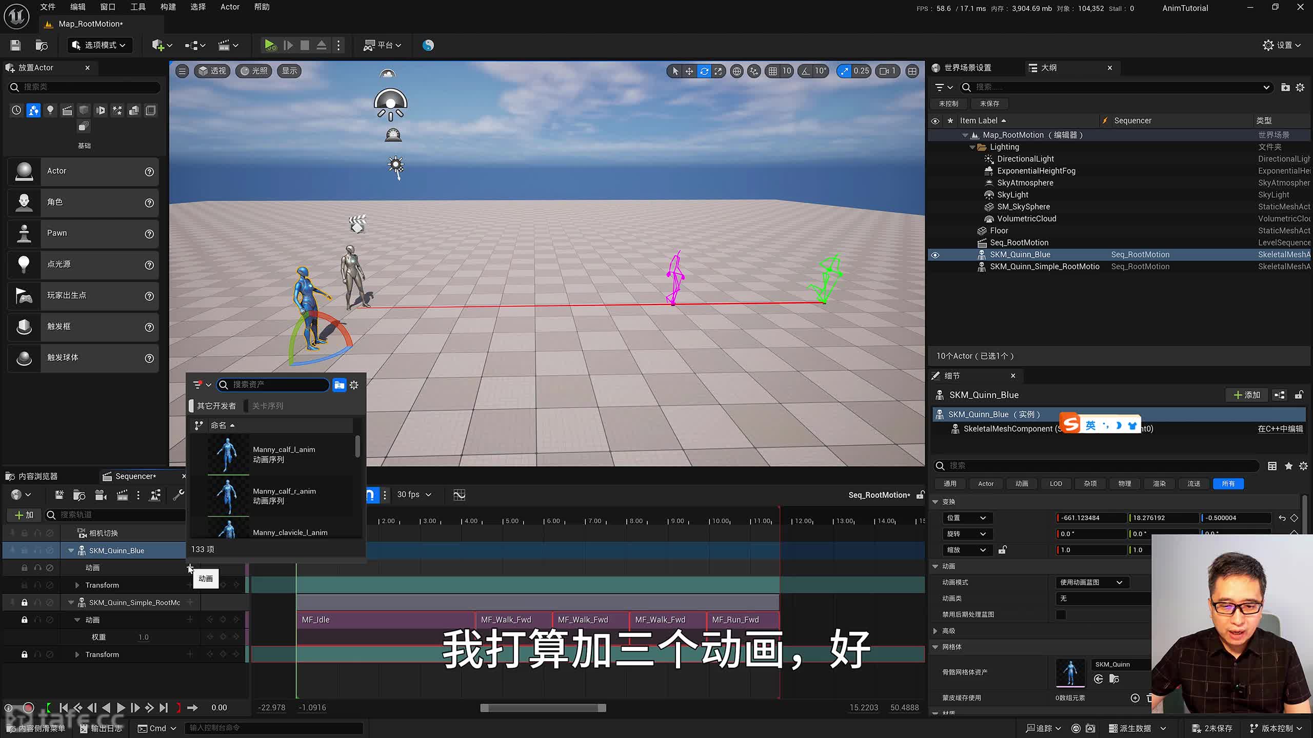The image size is (1313, 738).
Task: Collapse the Lighting folder in outliner
Action: pyautogui.click(x=972, y=147)
